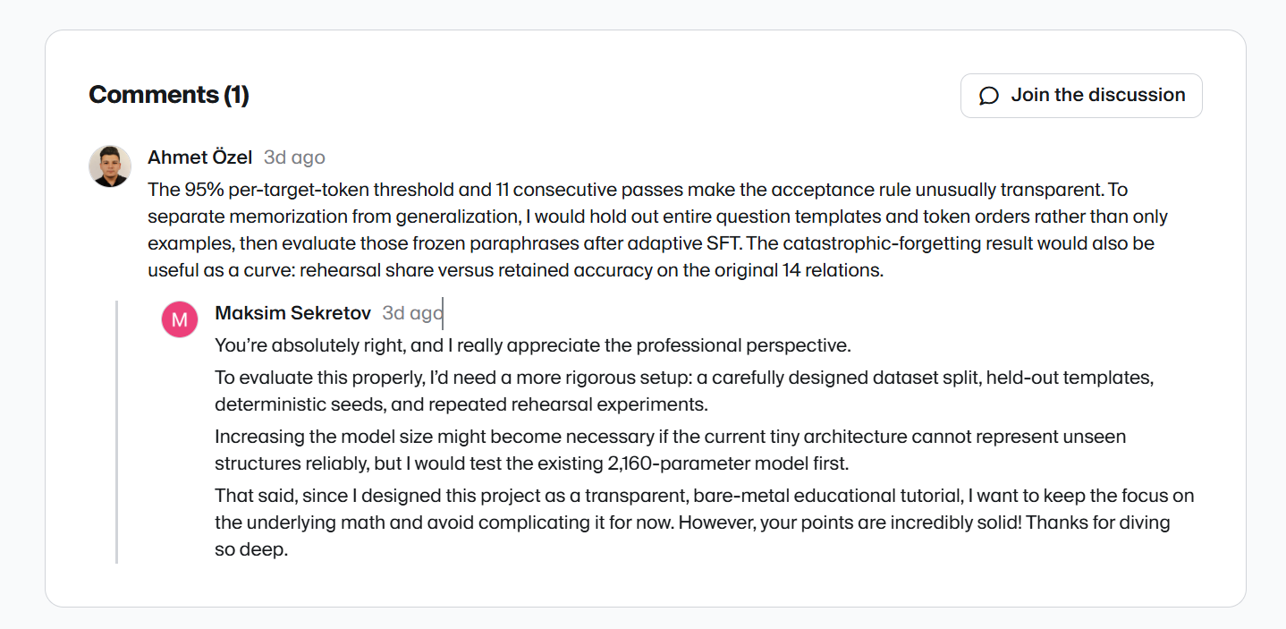Image resolution: width=1286 pixels, height=629 pixels.
Task: Click the 3d ago timestamp on Ahmet's comment
Action: point(294,157)
